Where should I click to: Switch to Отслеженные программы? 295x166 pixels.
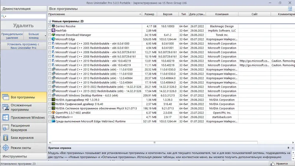[24, 107]
